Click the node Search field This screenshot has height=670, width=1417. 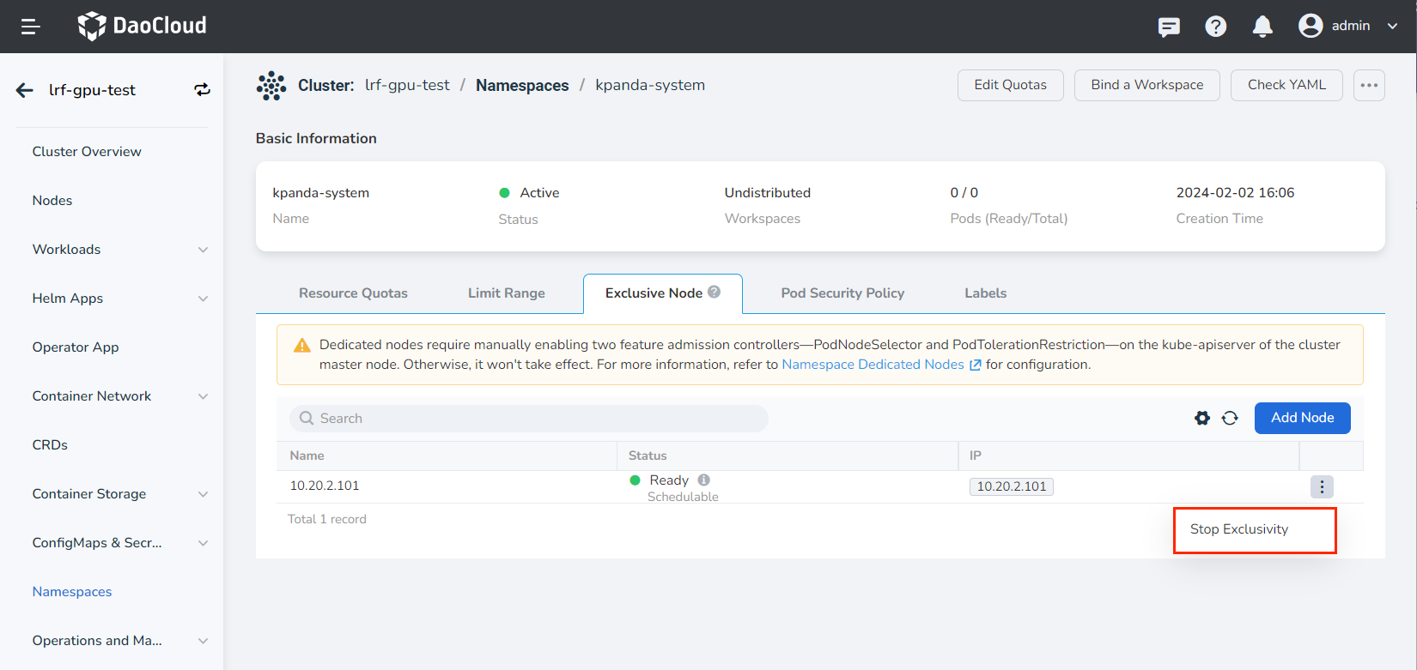coord(528,419)
